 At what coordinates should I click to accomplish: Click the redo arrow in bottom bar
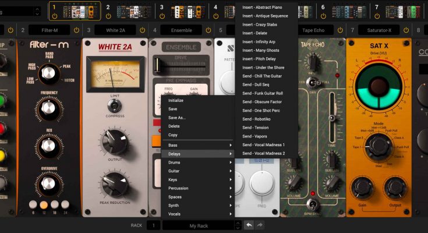[x=260, y=225]
